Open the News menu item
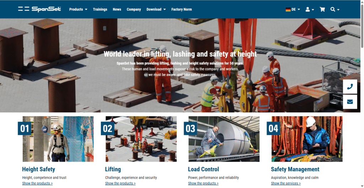The image size is (364, 188). 117,10
